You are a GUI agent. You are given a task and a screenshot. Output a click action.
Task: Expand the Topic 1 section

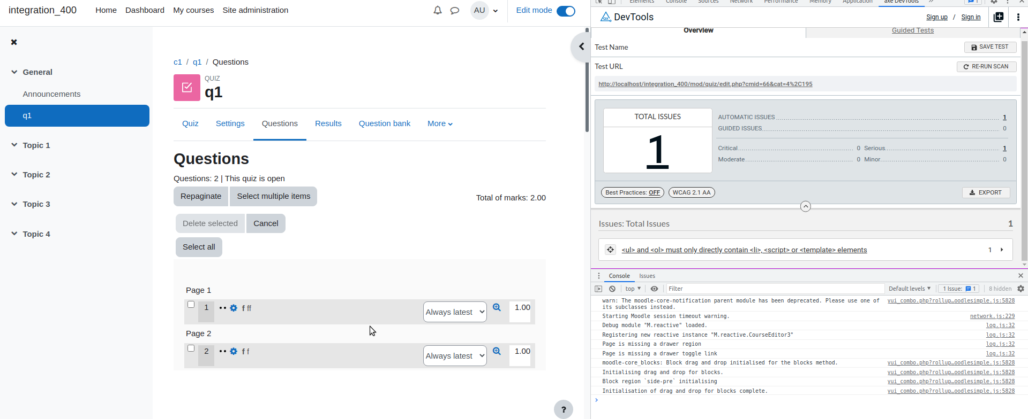coord(14,145)
